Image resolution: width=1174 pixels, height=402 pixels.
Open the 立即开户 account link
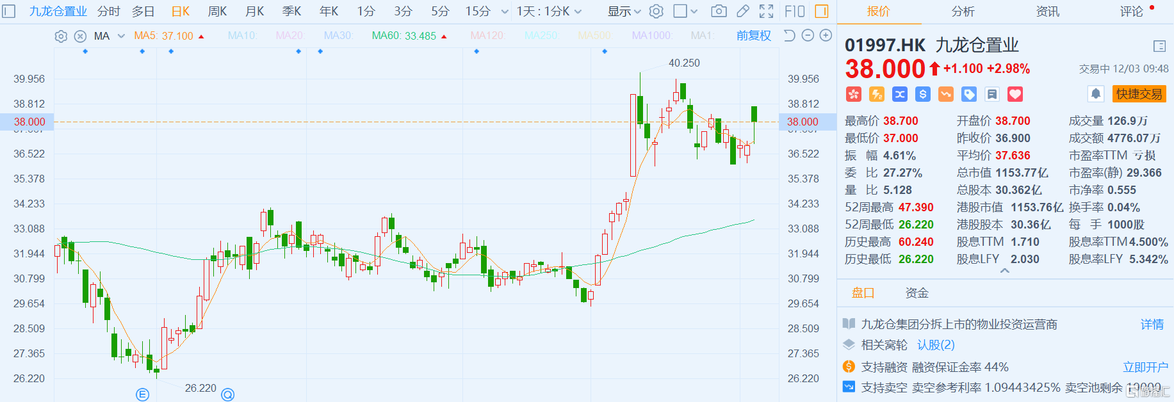coord(1145,367)
